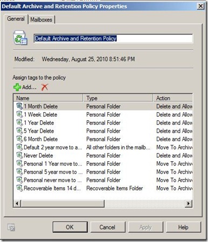This screenshot has height=242, width=208.
Task: Click 'All other folders in the mailb...' type cell
Action: click(x=118, y=147)
